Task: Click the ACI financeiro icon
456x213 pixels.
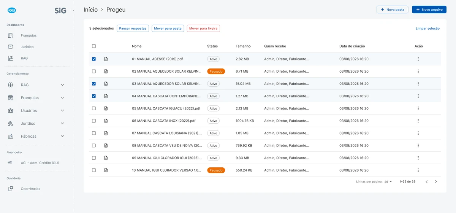Action: click(x=11, y=163)
